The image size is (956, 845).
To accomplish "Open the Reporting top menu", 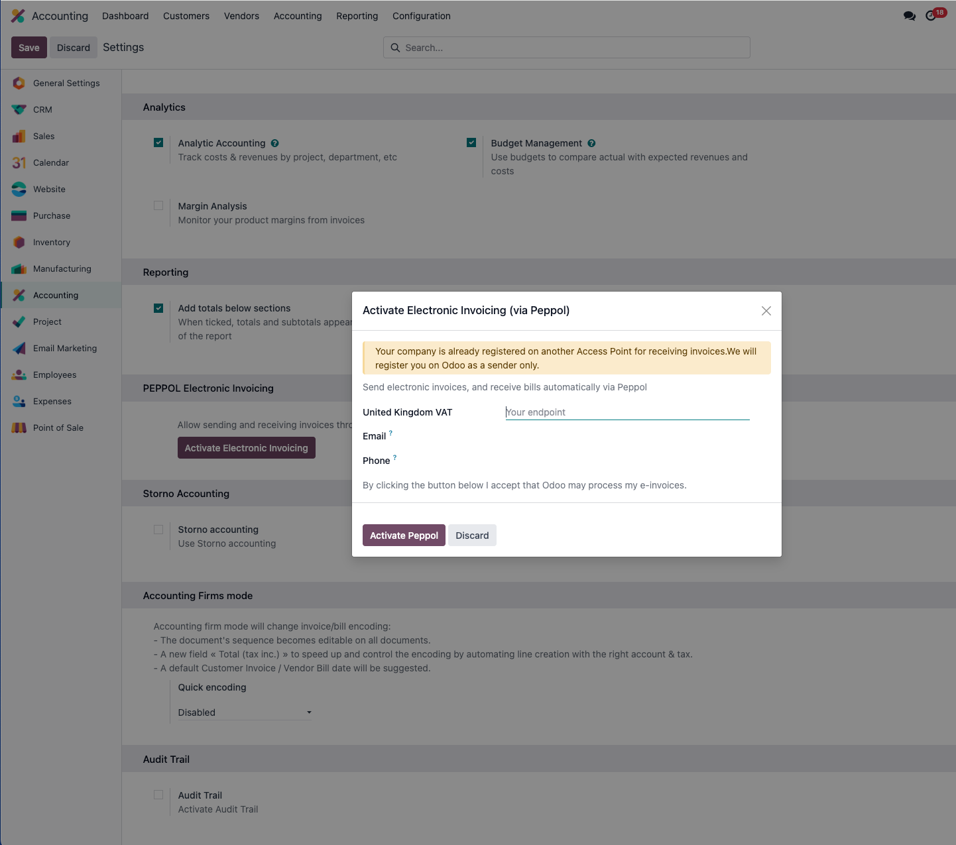I will [x=357, y=16].
